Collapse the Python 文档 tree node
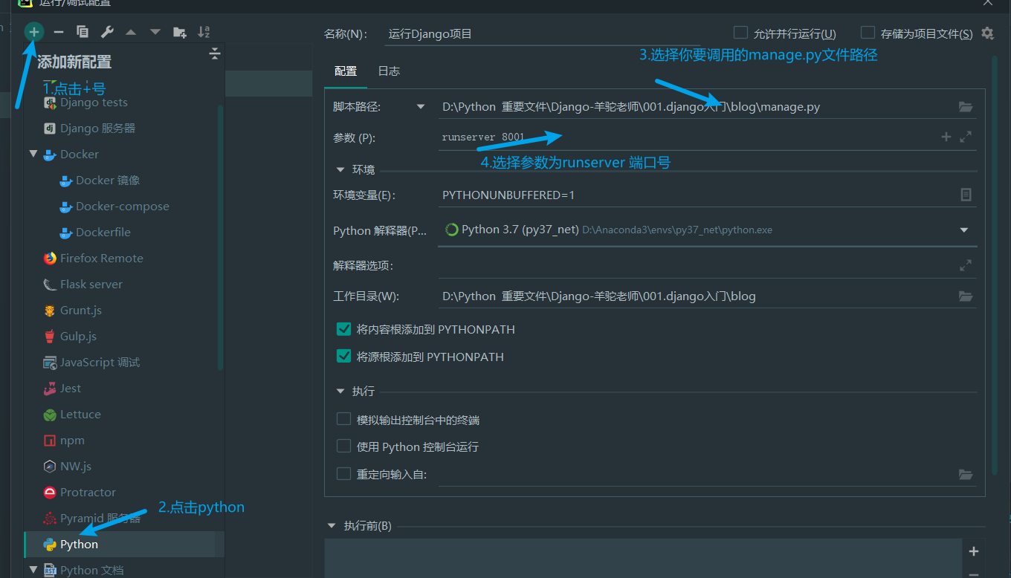This screenshot has height=578, width=1011. pos(33,570)
